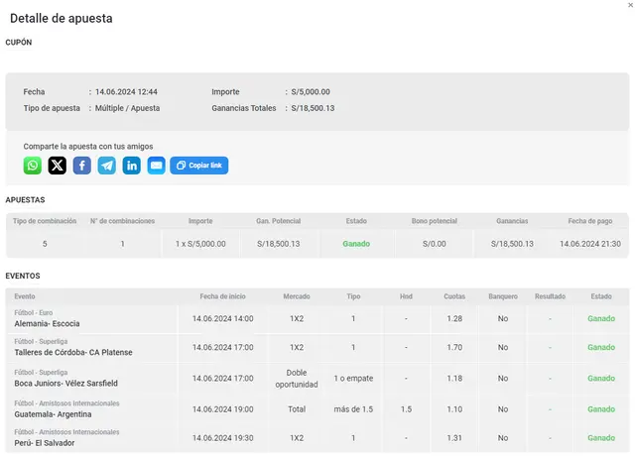Share the bet by email

[156, 166]
